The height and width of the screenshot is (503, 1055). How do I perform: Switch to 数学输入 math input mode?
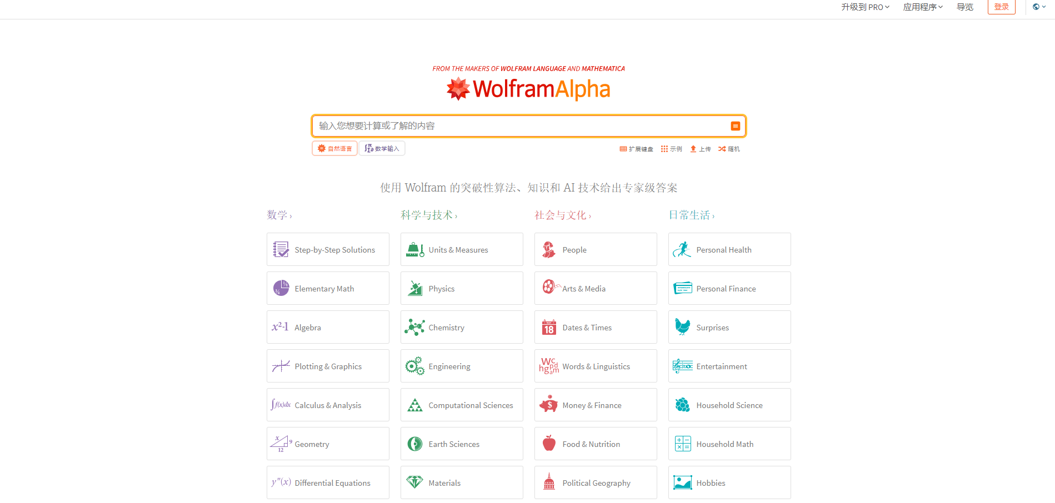coord(382,148)
